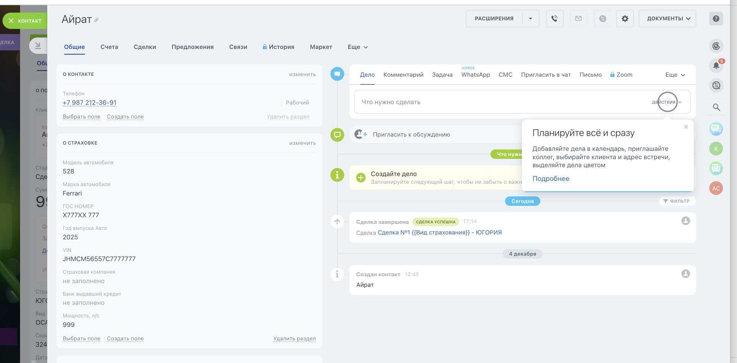Open the Рабочий phone type selector
This screenshot has width=737, height=363.
pyautogui.click(x=297, y=102)
